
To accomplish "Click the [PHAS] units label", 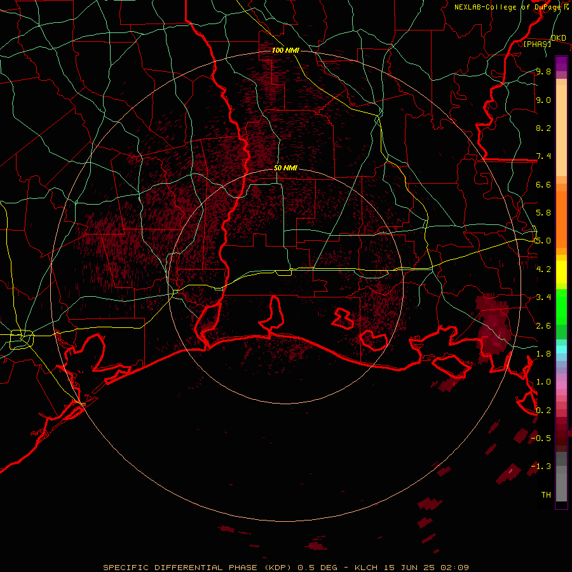I will pos(537,44).
